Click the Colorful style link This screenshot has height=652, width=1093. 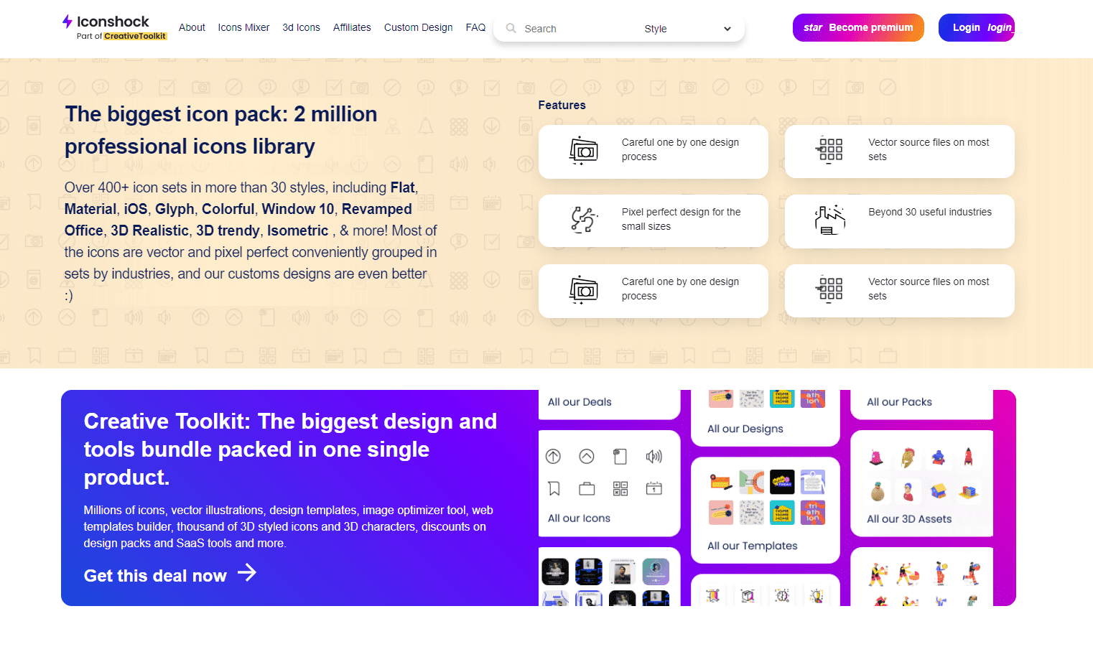coord(228,209)
